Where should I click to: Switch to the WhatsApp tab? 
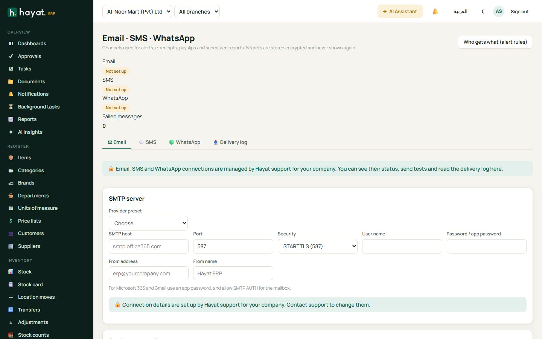pos(184,142)
